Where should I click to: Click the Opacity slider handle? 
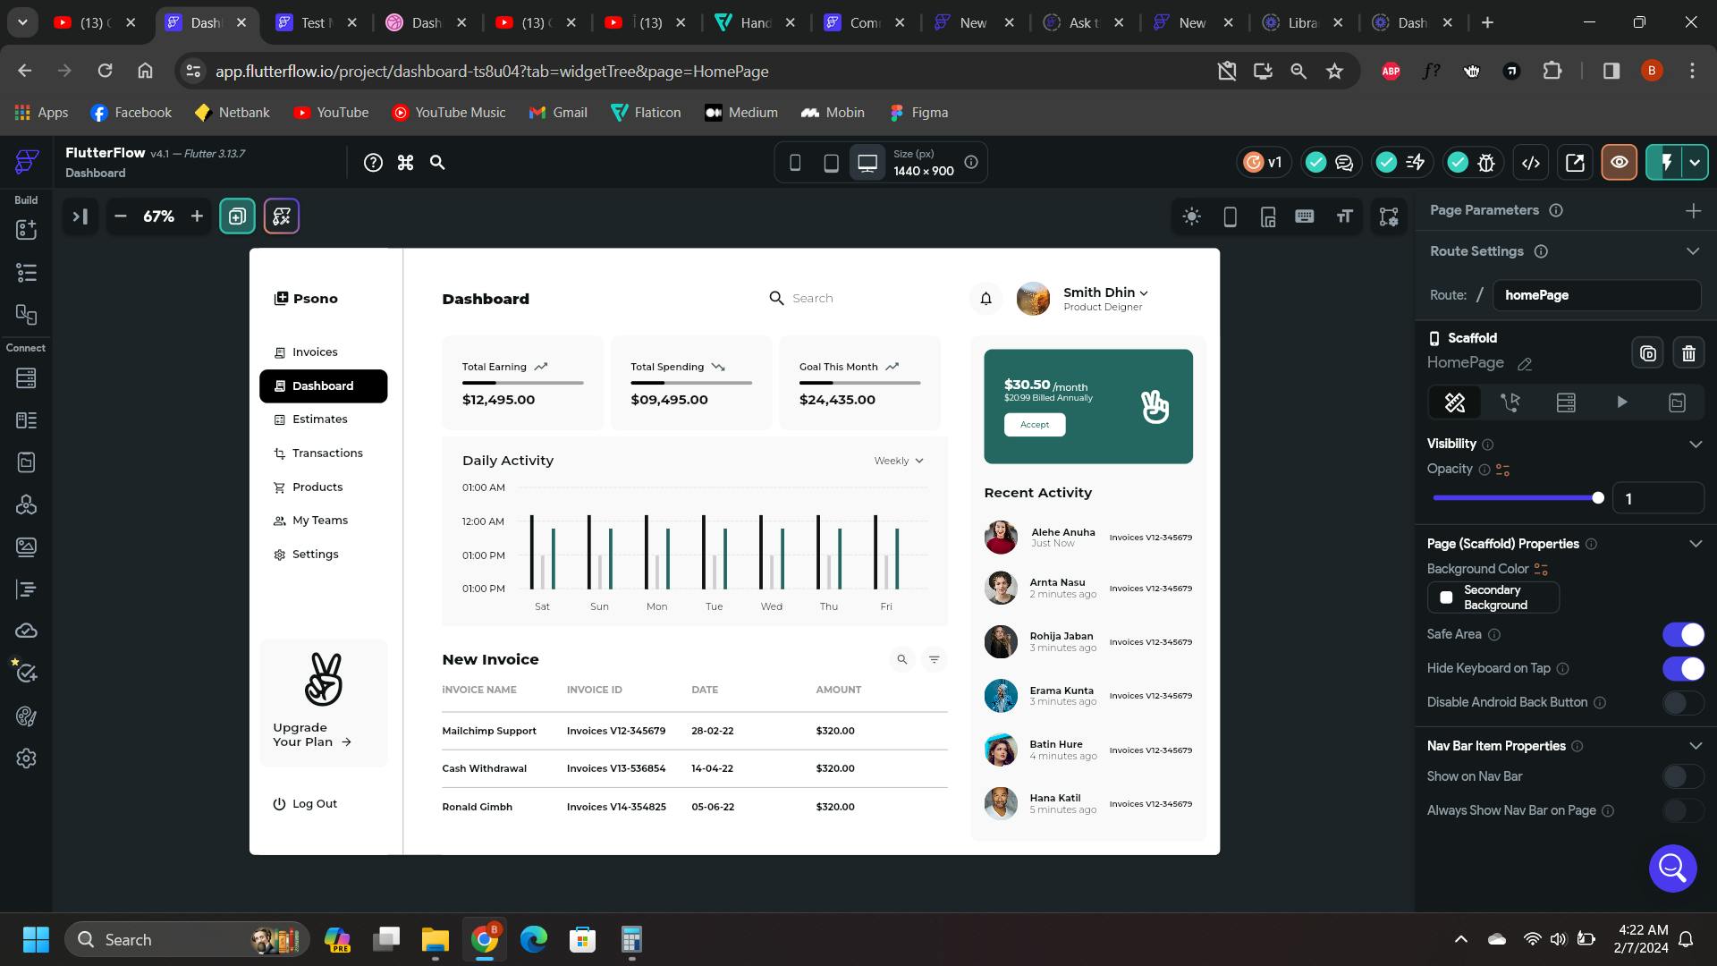click(x=1598, y=498)
